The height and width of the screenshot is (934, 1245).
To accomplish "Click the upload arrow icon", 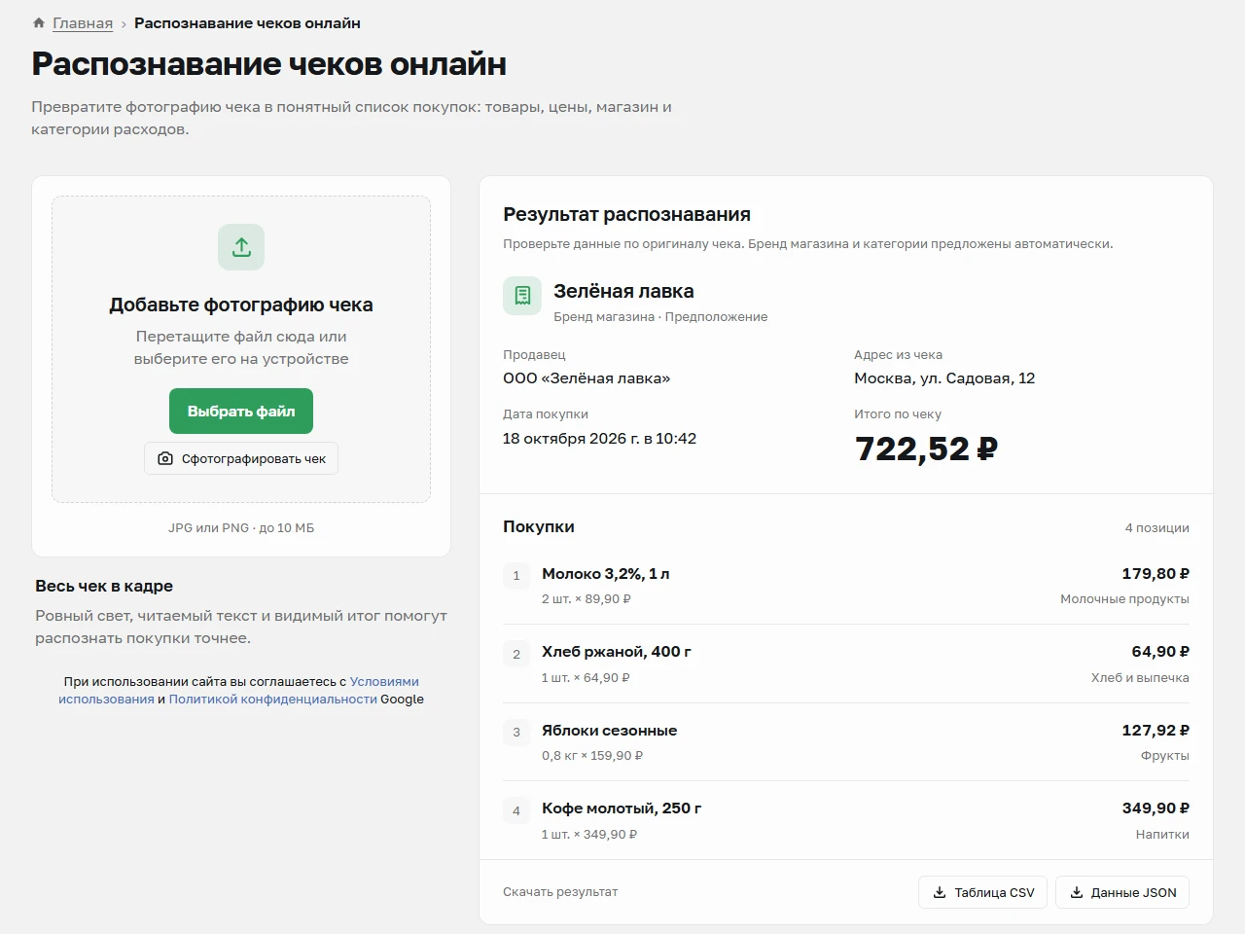I will pyautogui.click(x=241, y=247).
